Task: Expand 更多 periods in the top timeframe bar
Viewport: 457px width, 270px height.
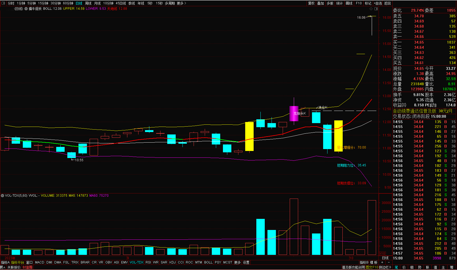Action: 181,3
